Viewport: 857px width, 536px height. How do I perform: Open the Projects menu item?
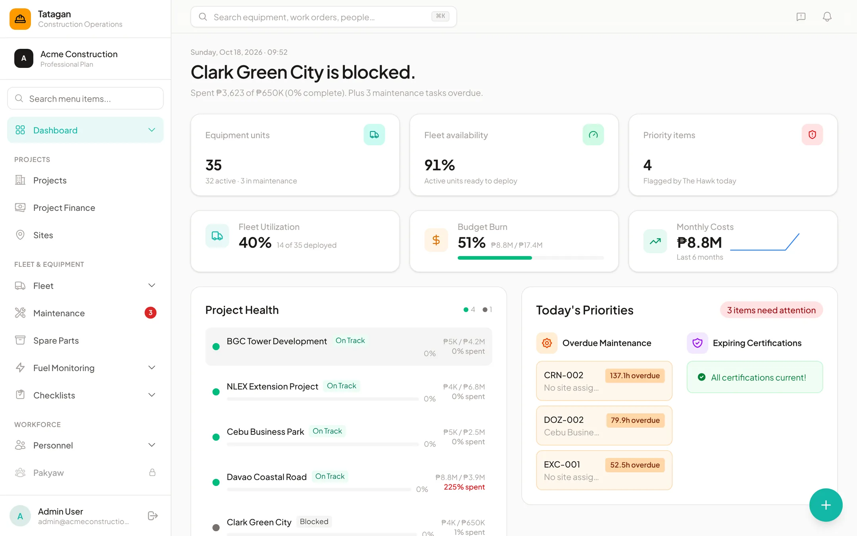click(x=85, y=180)
